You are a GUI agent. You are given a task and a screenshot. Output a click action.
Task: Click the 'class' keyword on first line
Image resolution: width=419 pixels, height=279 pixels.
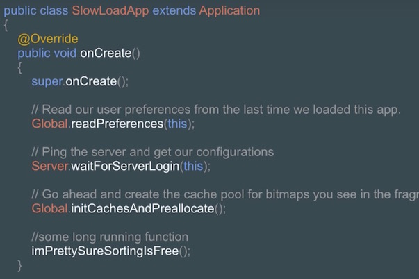54,10
